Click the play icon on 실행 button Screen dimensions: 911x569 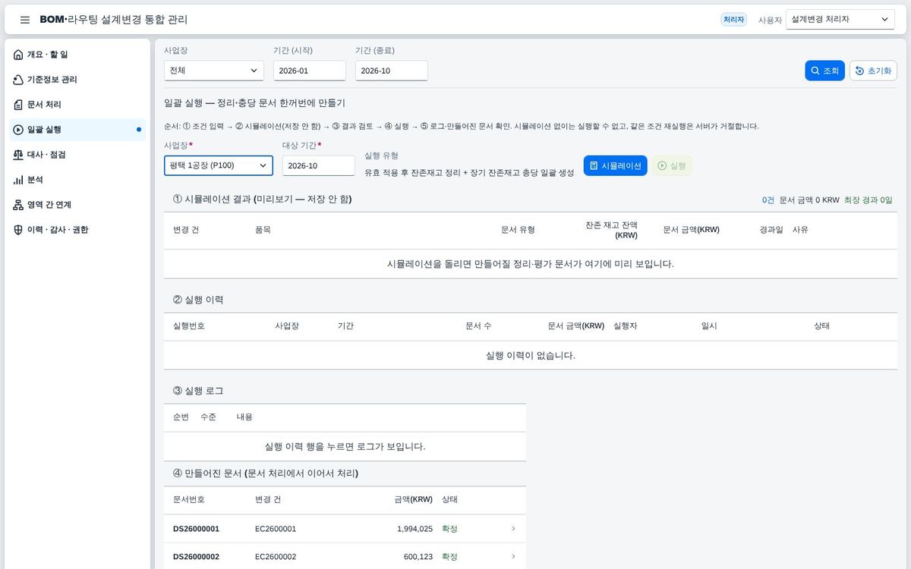click(x=662, y=165)
